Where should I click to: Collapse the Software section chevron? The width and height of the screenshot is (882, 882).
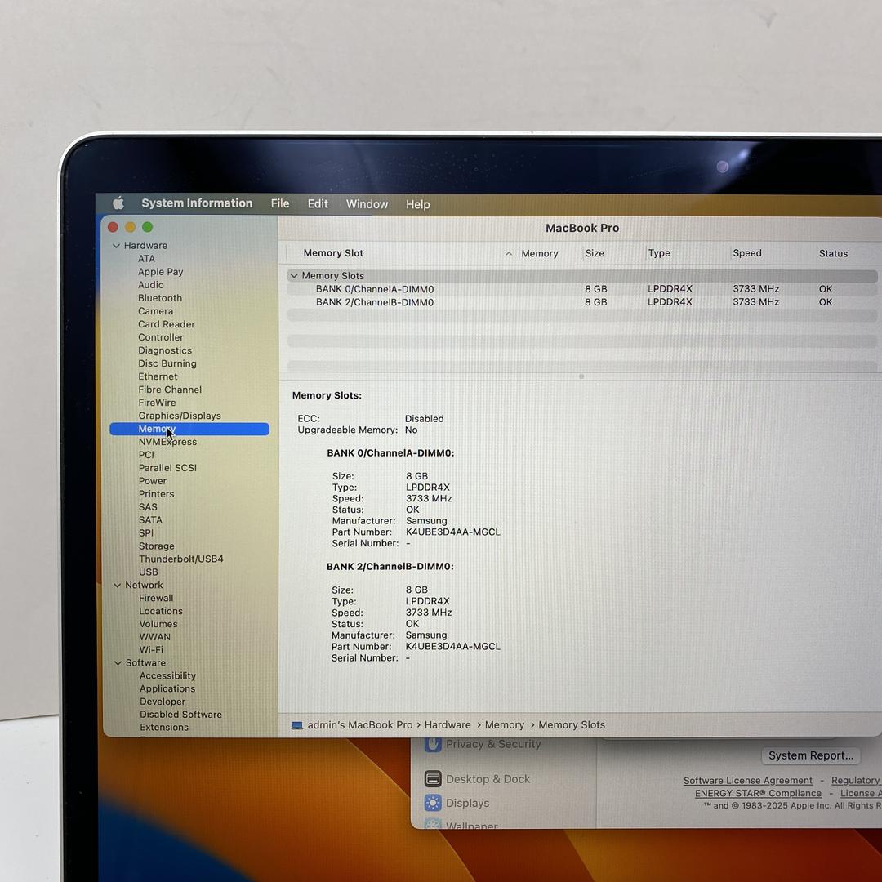coord(118,662)
